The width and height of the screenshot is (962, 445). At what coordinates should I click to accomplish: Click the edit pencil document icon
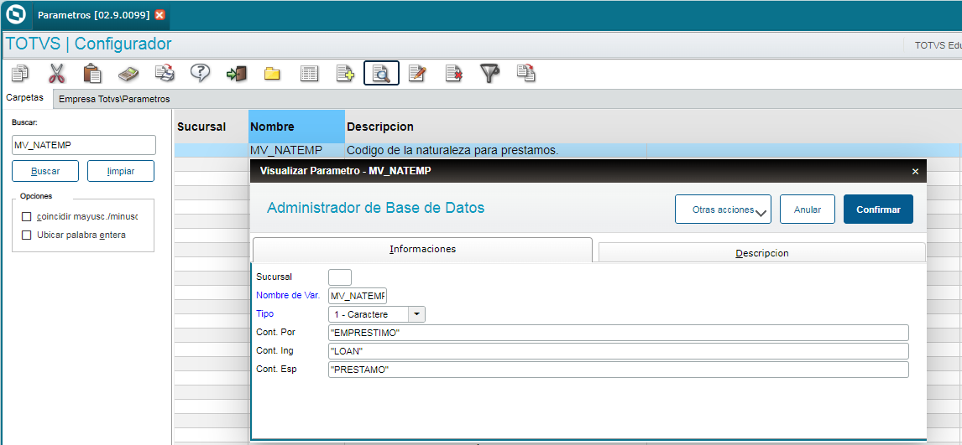point(417,74)
